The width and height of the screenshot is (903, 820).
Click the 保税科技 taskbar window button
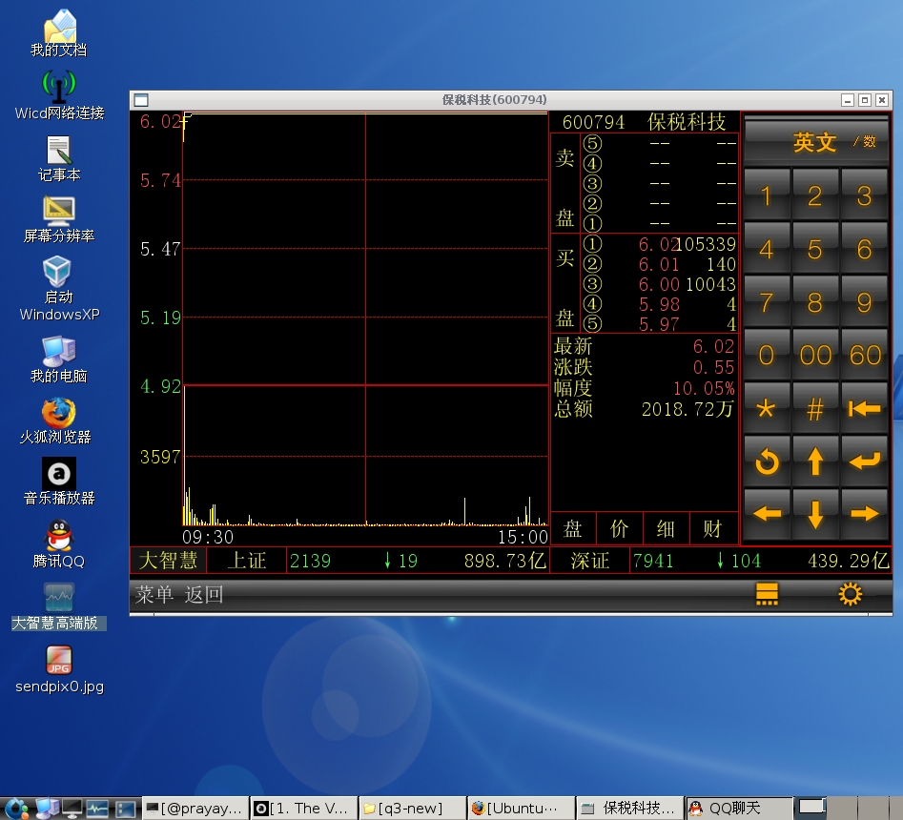point(630,809)
